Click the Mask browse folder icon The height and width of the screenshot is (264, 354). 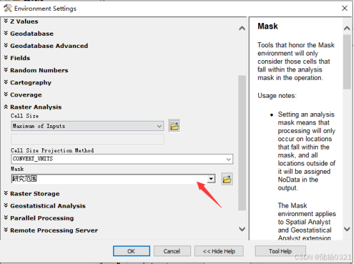pyautogui.click(x=227, y=180)
